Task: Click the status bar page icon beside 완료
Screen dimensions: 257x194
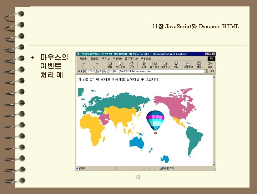Action: coord(78,168)
